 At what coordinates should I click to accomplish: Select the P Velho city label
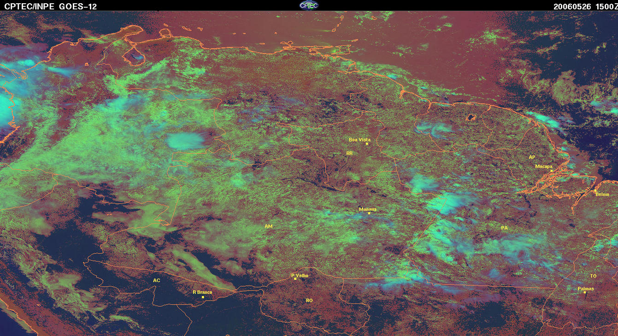click(x=300, y=275)
